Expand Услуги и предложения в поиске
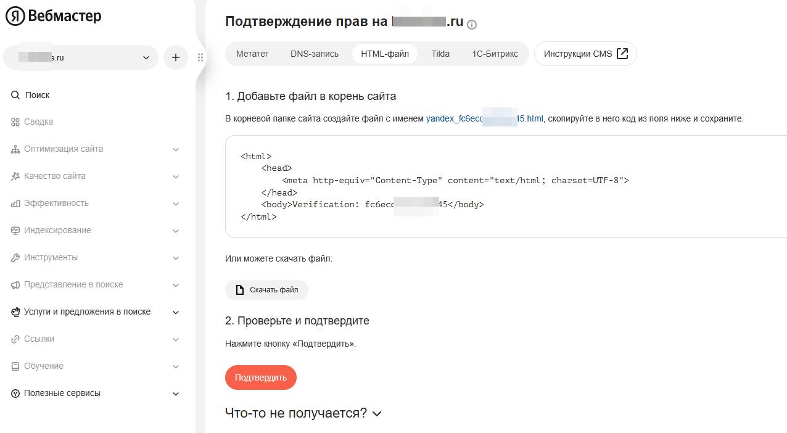Screen dimensions: 787x433 point(176,312)
